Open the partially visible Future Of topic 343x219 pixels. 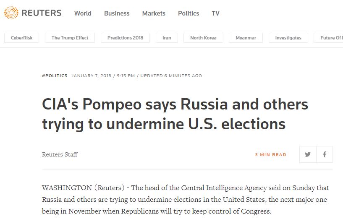pos(330,38)
